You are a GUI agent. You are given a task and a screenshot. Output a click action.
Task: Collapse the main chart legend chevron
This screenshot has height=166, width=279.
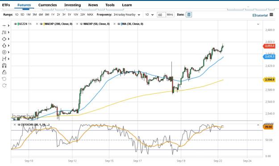click(x=258, y=24)
